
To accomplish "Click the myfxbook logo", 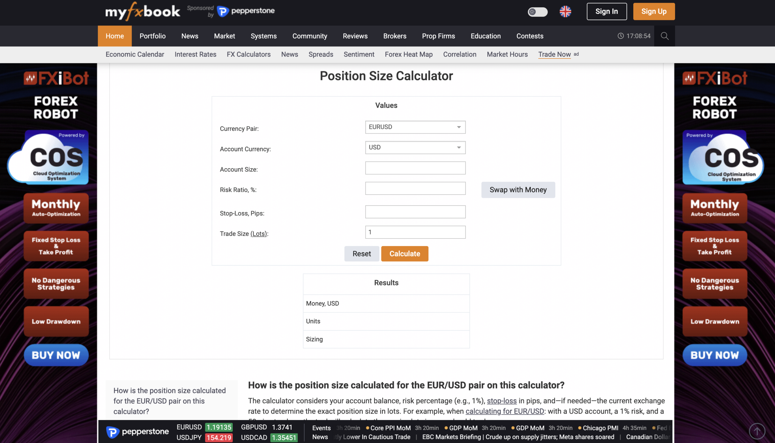I will [x=143, y=11].
